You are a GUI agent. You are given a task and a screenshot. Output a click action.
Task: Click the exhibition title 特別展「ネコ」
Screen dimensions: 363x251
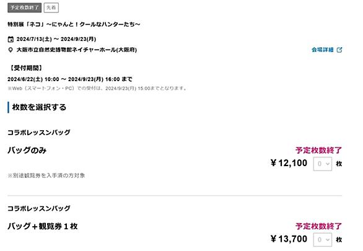pos(74,24)
